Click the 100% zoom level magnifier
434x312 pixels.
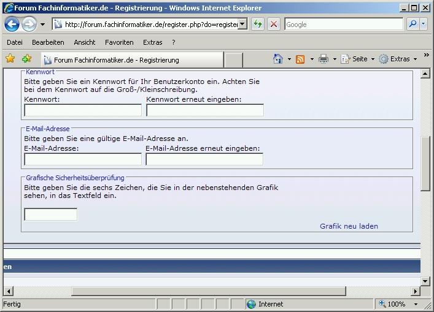[x=382, y=303]
